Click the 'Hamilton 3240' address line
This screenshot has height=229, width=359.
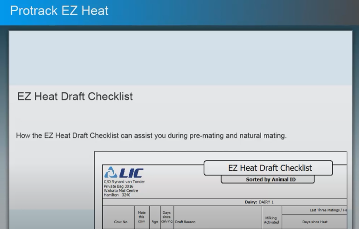[x=117, y=195]
